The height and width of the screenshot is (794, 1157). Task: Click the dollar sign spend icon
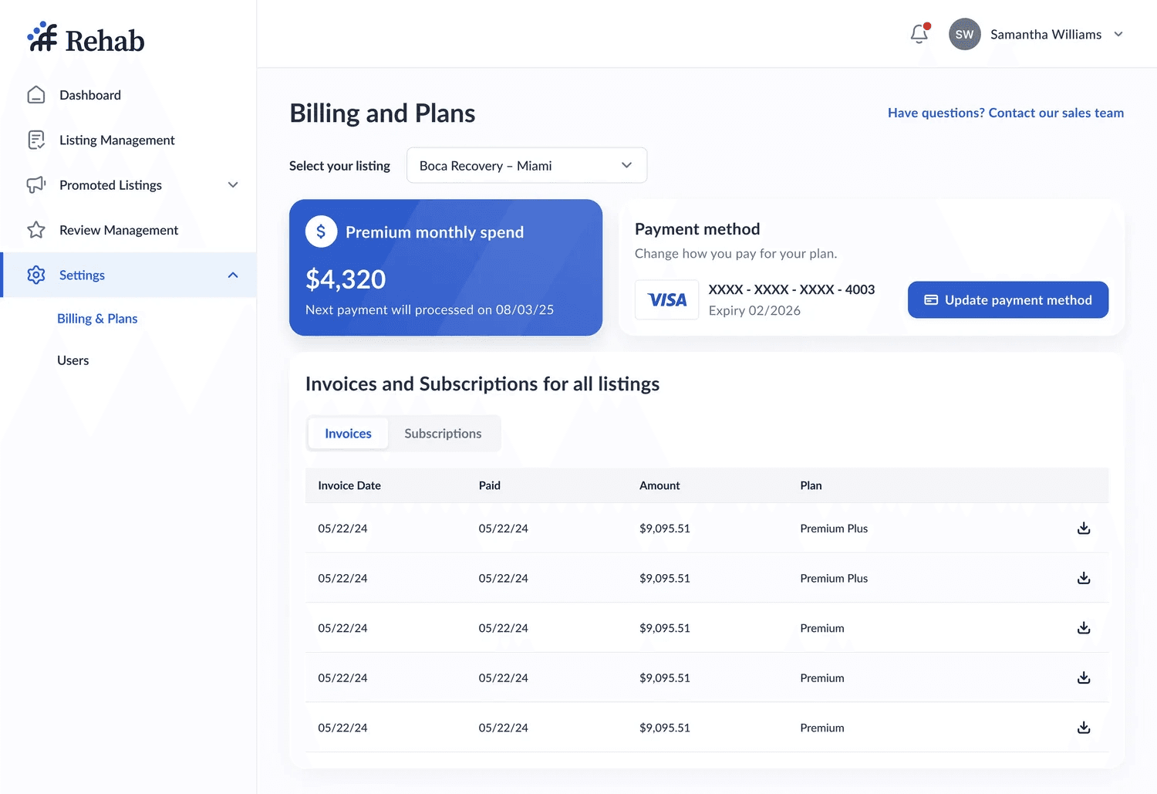(x=321, y=231)
